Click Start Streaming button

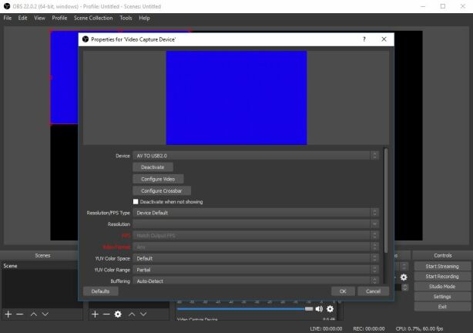tap(442, 266)
